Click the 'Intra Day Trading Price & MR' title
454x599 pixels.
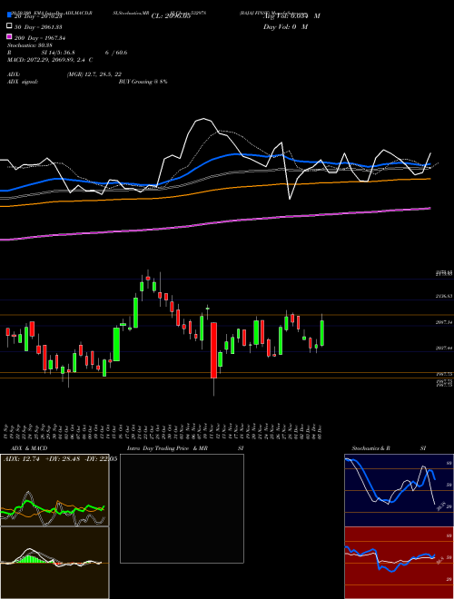tap(167, 448)
